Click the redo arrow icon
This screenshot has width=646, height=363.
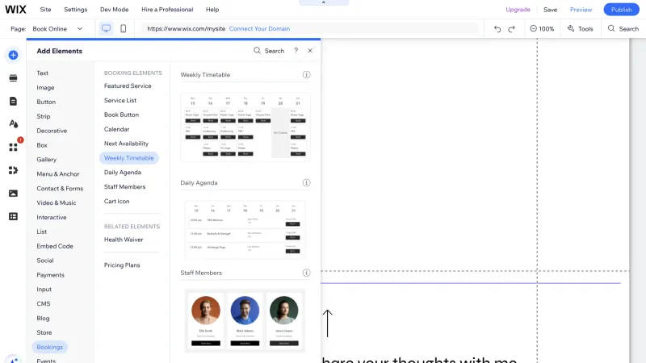coord(512,29)
